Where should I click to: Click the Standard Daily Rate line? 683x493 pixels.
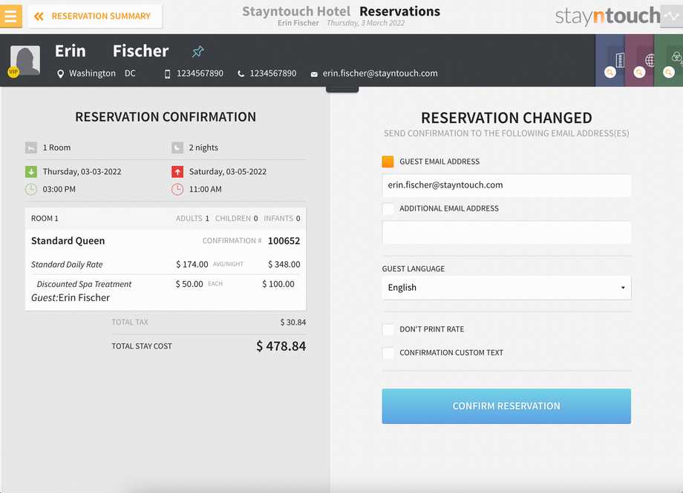[x=67, y=265]
